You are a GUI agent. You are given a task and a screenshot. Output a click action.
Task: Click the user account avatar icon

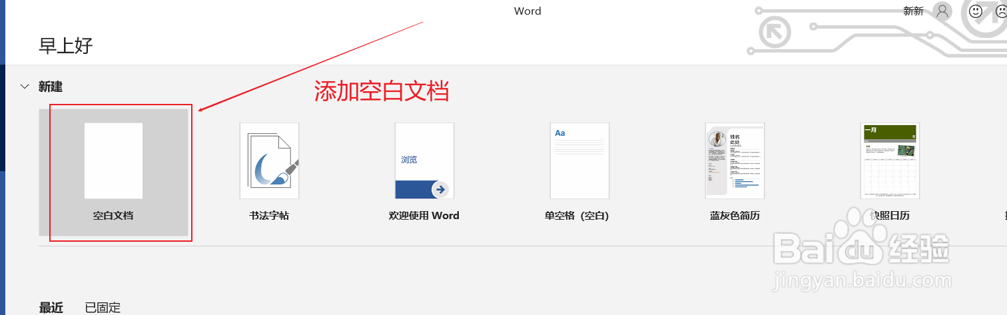tap(942, 11)
